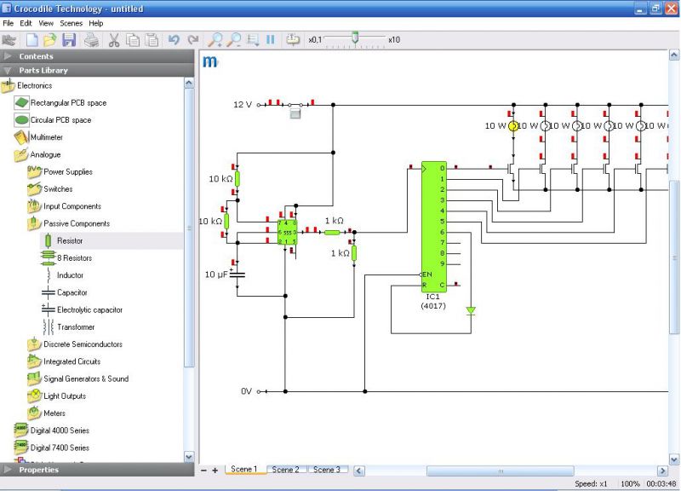Pause the simulation

coord(270,40)
